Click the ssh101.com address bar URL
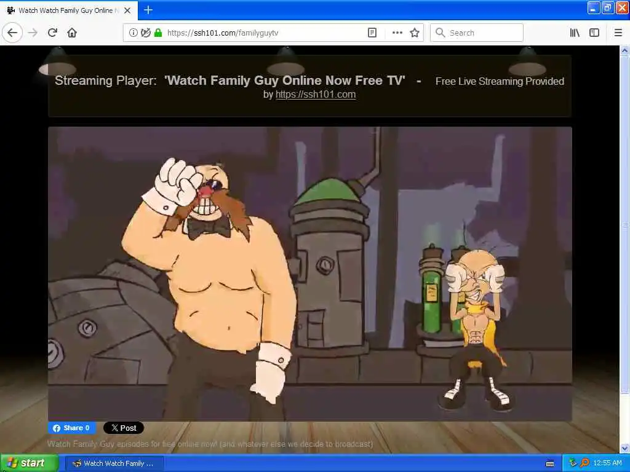The height and width of the screenshot is (472, 630). click(x=223, y=33)
